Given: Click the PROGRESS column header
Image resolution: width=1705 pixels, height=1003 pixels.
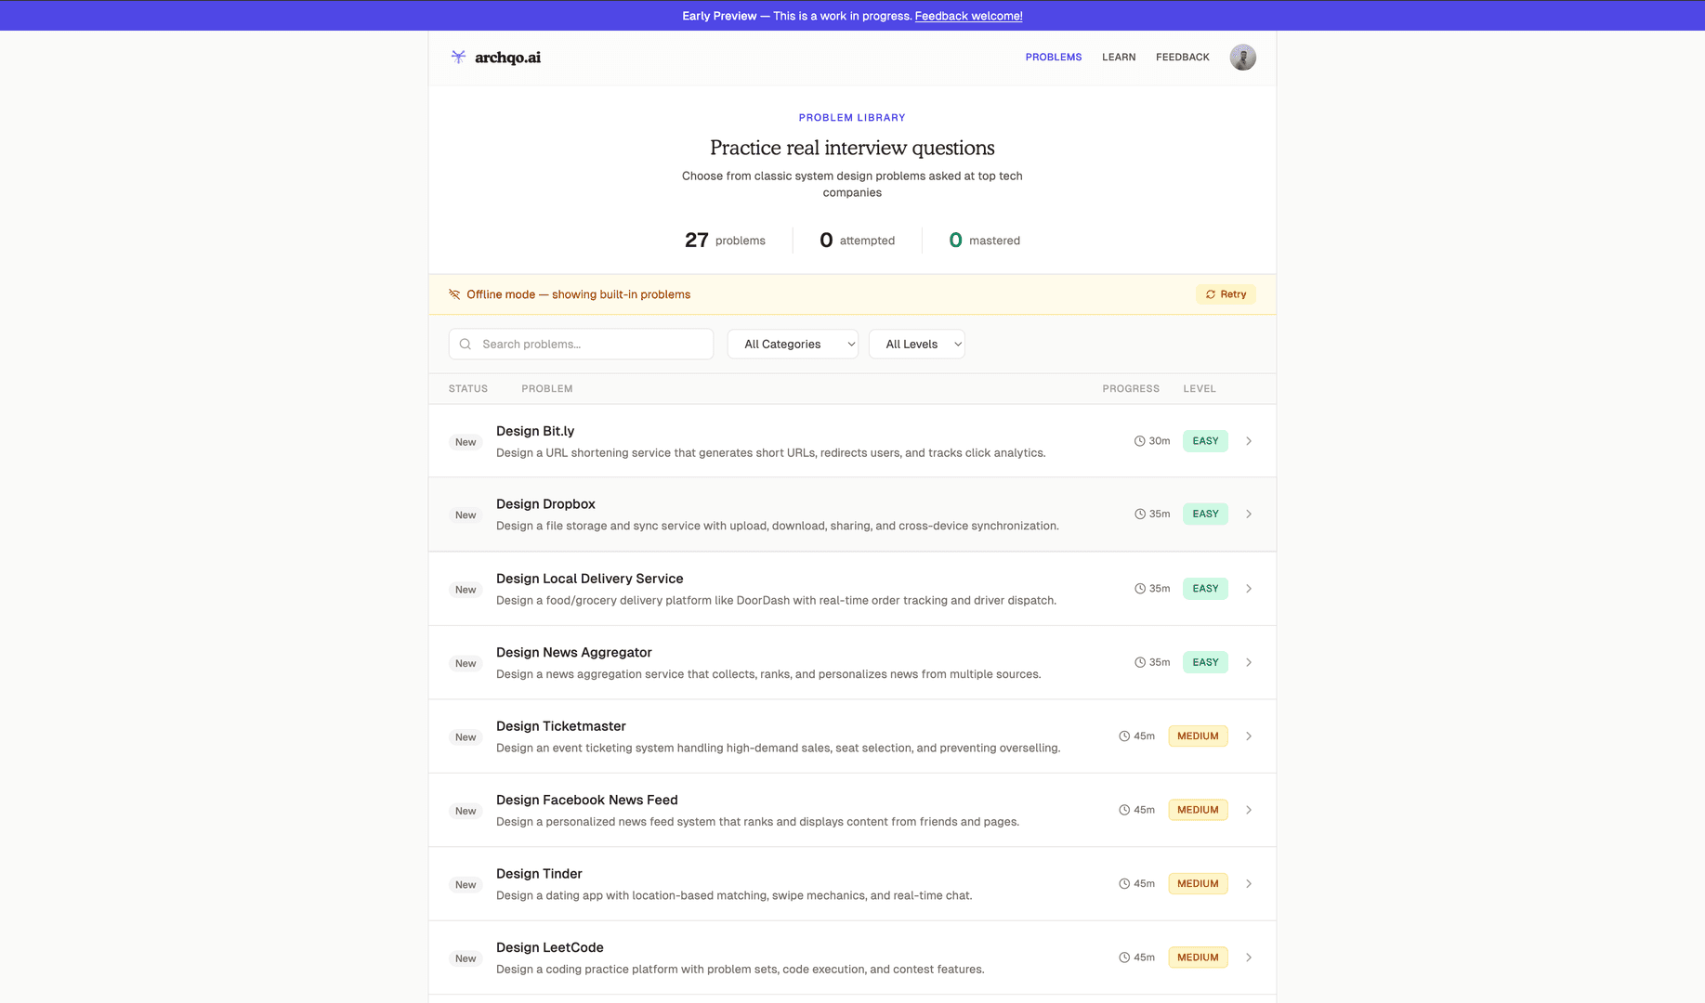Looking at the screenshot, I should tap(1131, 389).
